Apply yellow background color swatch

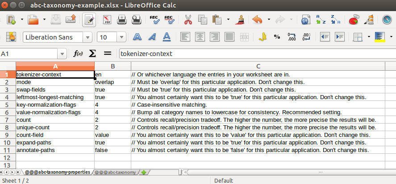(380, 37)
